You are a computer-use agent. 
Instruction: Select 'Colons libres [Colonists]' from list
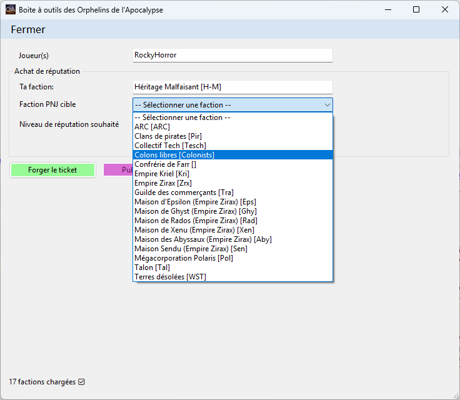[174, 155]
